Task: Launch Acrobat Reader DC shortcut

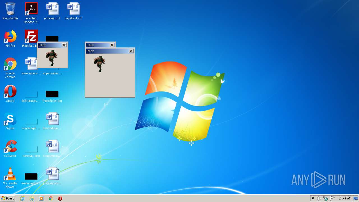Action: tap(31, 13)
